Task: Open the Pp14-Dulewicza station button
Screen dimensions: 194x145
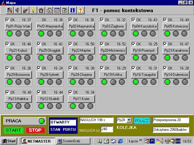Action: coord(176,75)
